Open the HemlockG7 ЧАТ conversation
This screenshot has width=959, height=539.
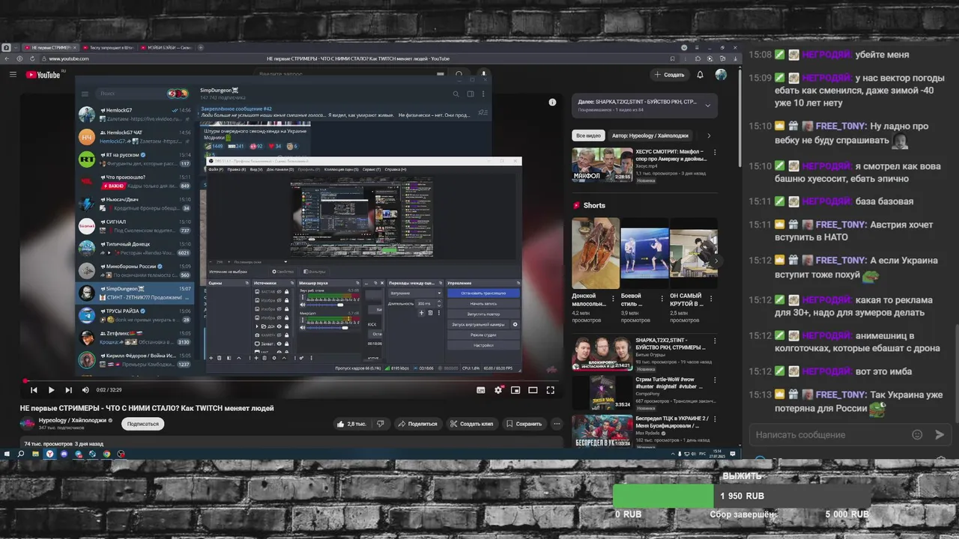pyautogui.click(x=135, y=136)
